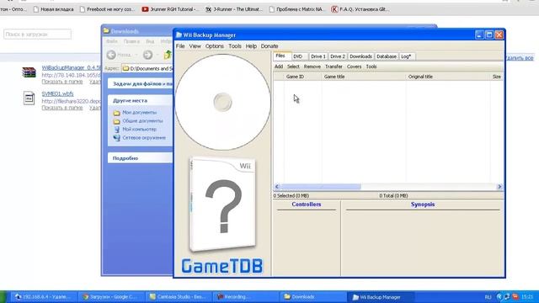Sort list by the Game ID column header
539x303 pixels.
click(302, 77)
